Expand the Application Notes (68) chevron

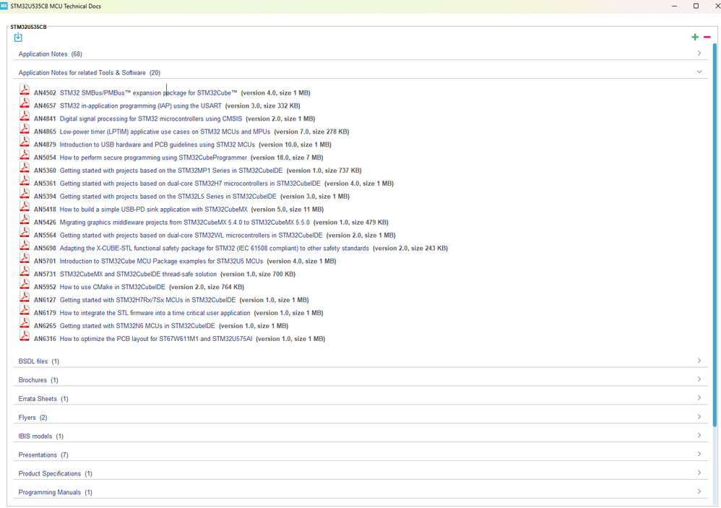click(699, 53)
